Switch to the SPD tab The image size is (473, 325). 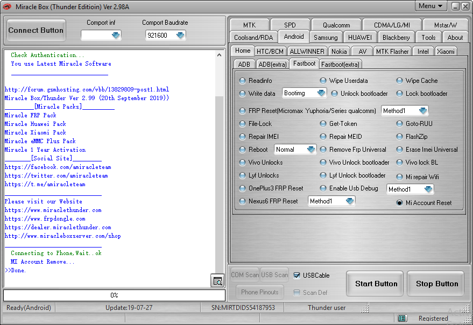click(290, 25)
